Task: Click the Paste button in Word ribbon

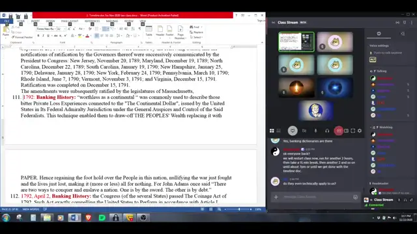Action: click(6, 31)
